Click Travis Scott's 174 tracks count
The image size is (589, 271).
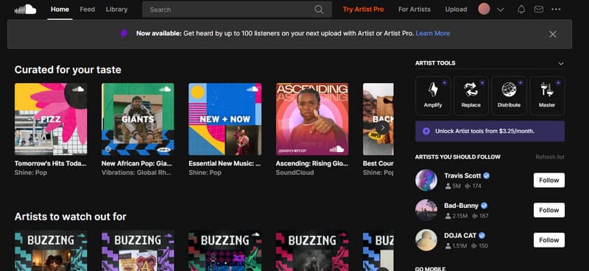(x=473, y=186)
